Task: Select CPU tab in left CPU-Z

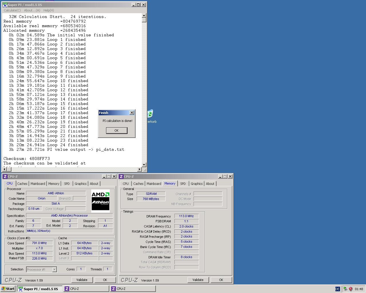Action: (9, 183)
